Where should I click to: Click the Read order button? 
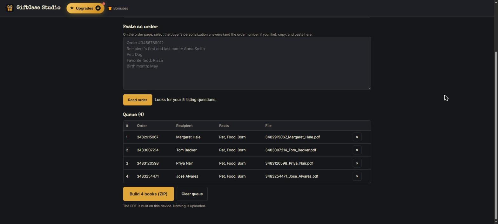point(138,100)
